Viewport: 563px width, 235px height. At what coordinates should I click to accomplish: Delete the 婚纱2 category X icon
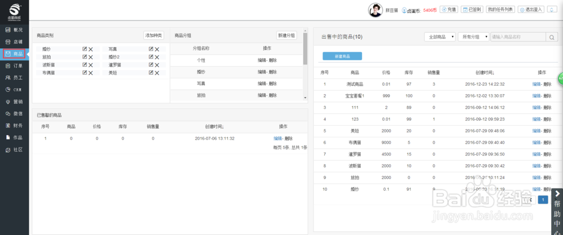coord(157,57)
